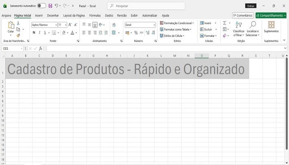This screenshot has height=165, width=289.
Task: Click the Pesquisar search box
Action: click(x=146, y=6)
